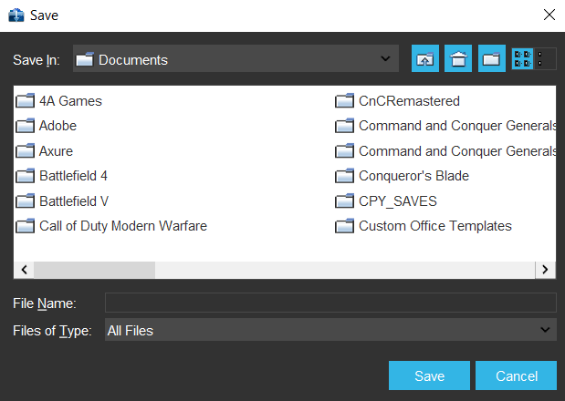Choose the Call of Duty Modern Warfare folder
Viewport: 565px width, 401px height.
[122, 225]
